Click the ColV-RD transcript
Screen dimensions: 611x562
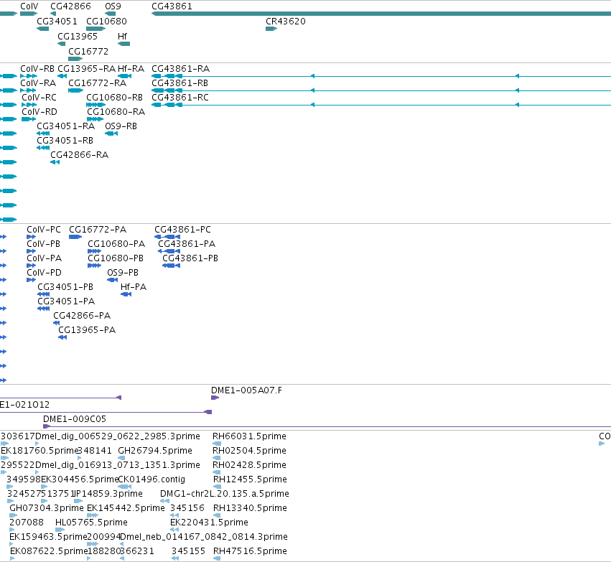29,119
